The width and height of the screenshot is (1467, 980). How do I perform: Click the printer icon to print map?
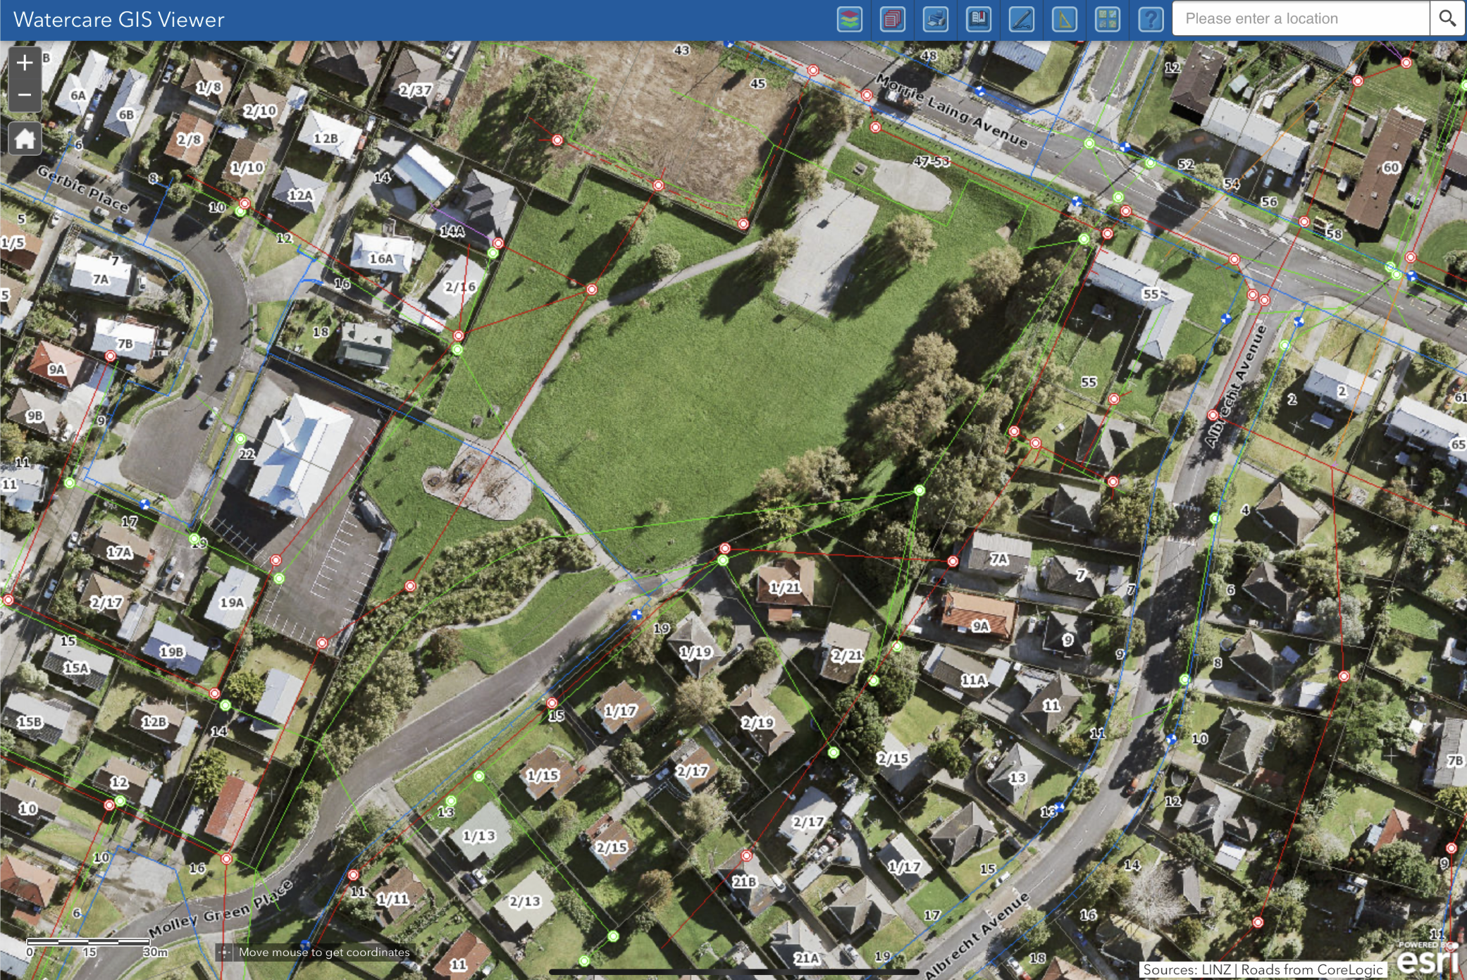pos(936,19)
